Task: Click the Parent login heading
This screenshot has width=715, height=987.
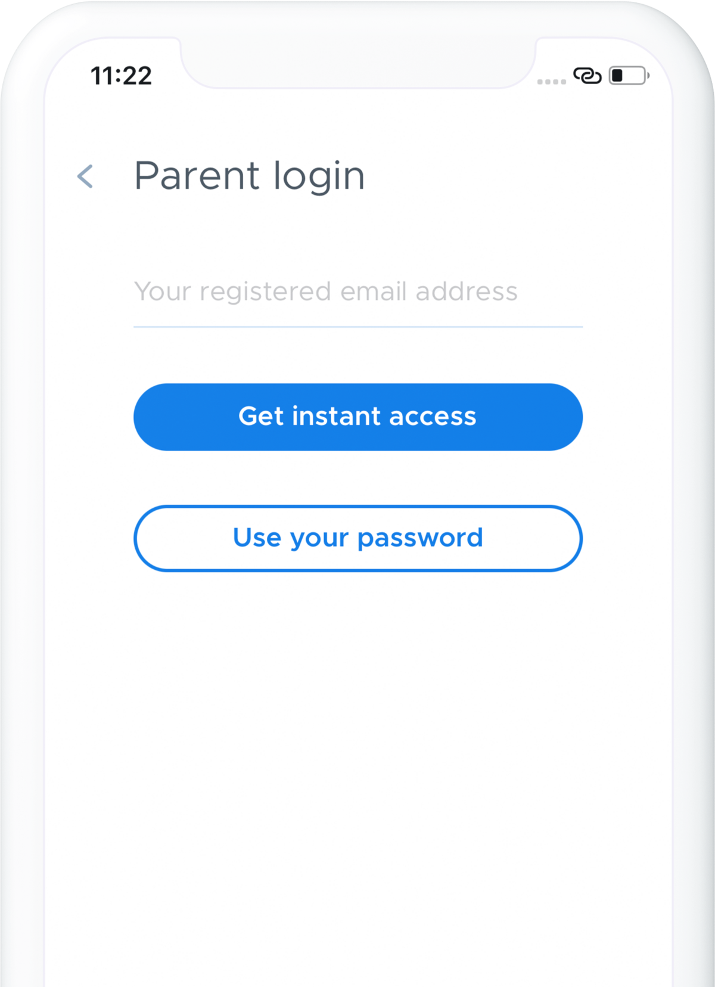Action: [249, 175]
